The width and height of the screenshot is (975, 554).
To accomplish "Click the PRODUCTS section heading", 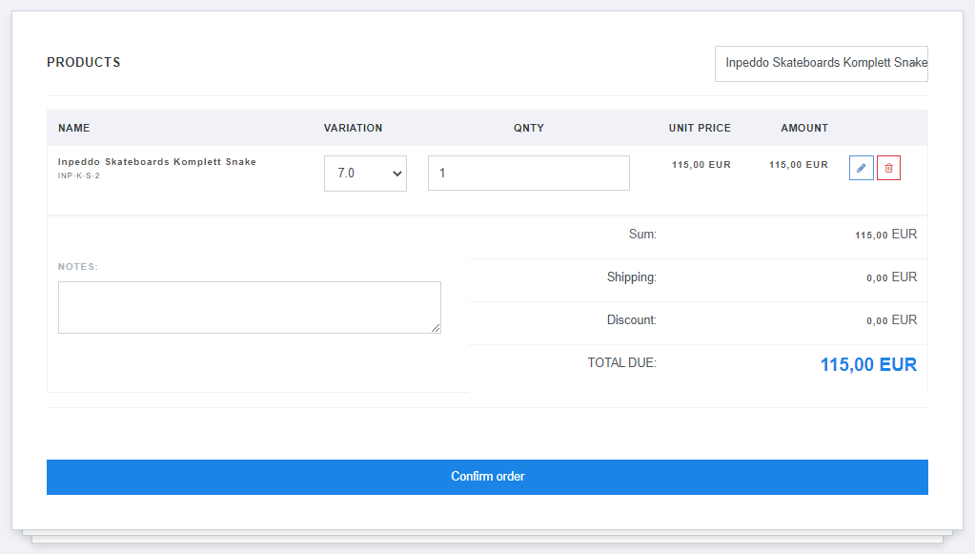I will pos(84,63).
